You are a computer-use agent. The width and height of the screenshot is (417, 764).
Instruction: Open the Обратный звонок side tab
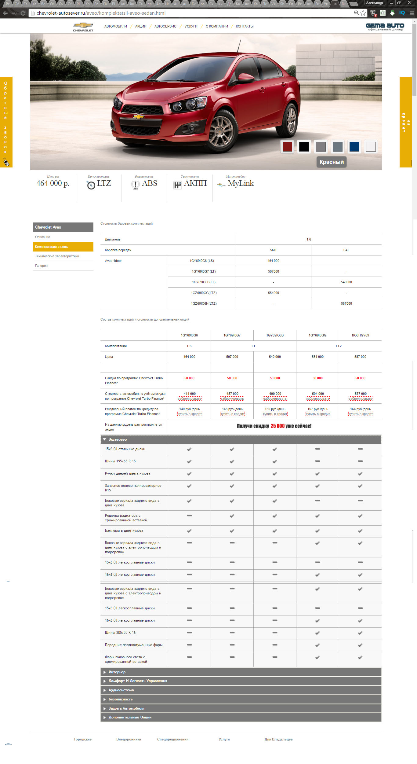click(6, 122)
